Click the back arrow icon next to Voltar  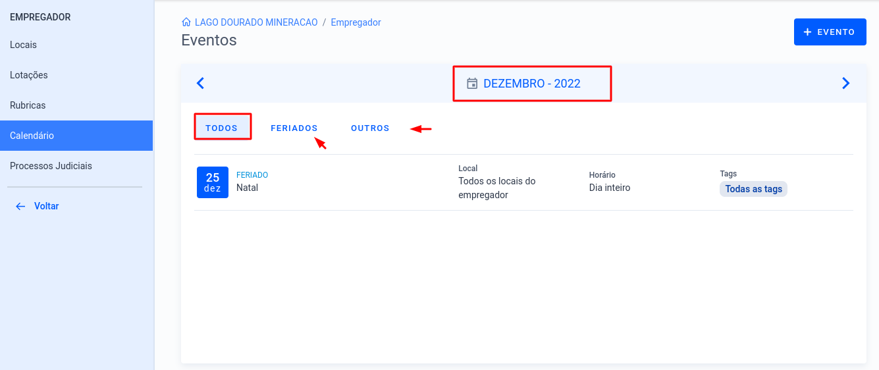(20, 206)
